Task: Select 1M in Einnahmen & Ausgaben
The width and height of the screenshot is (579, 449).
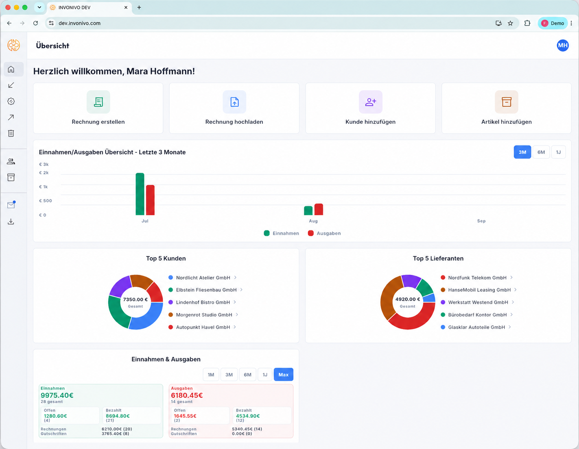Action: [x=211, y=375]
